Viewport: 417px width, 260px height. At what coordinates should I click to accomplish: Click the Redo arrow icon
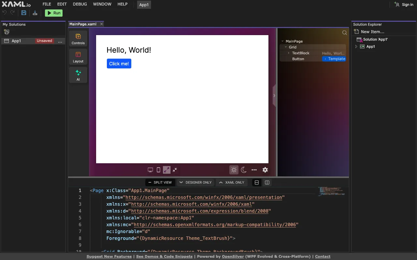pyautogui.click(x=12, y=13)
